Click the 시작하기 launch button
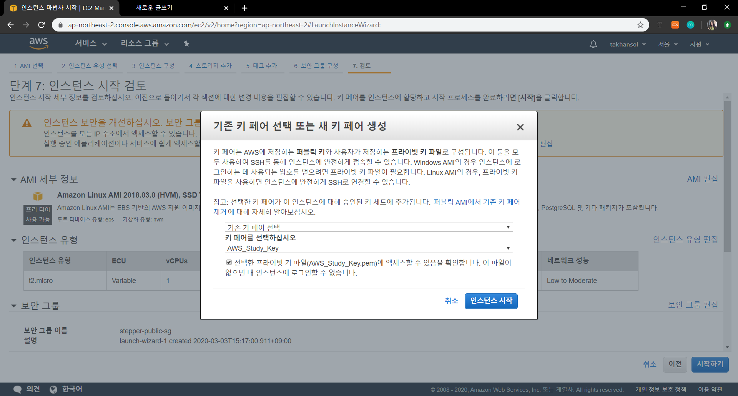This screenshot has height=396, width=738. click(x=710, y=364)
